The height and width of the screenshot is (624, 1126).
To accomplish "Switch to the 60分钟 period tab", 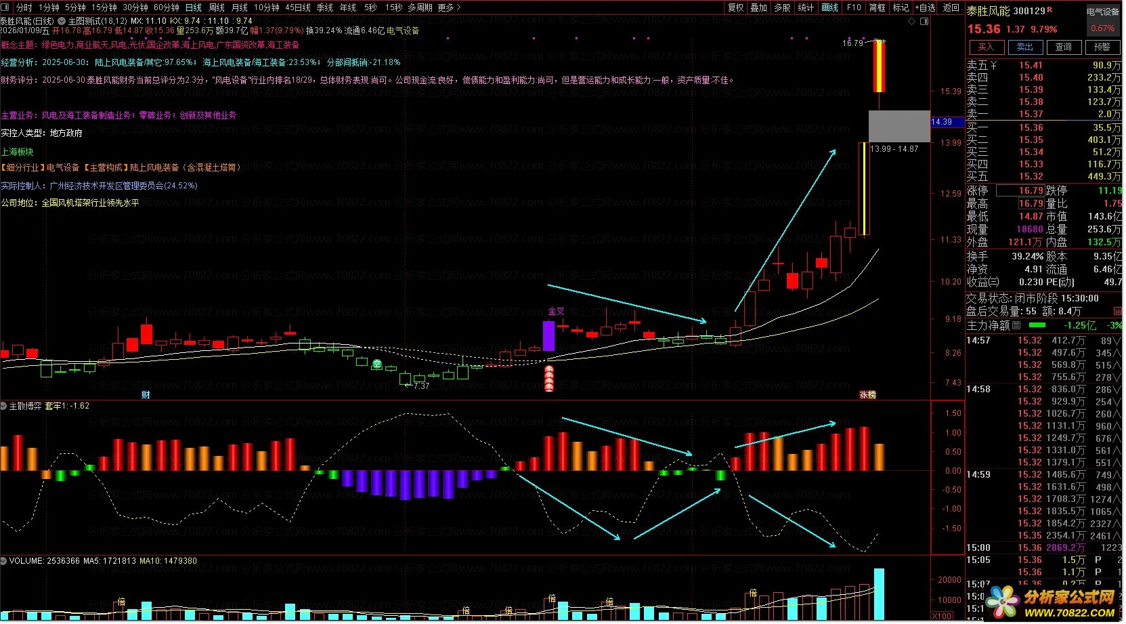I will [167, 7].
